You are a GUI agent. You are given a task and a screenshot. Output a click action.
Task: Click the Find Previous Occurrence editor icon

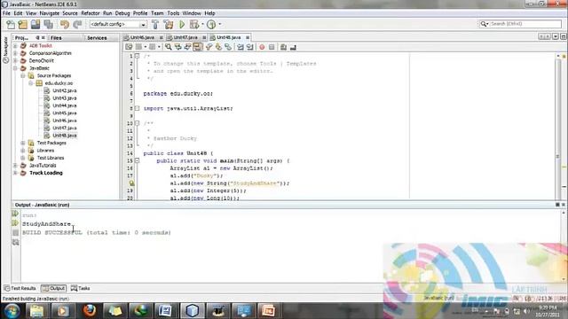tap(177, 47)
